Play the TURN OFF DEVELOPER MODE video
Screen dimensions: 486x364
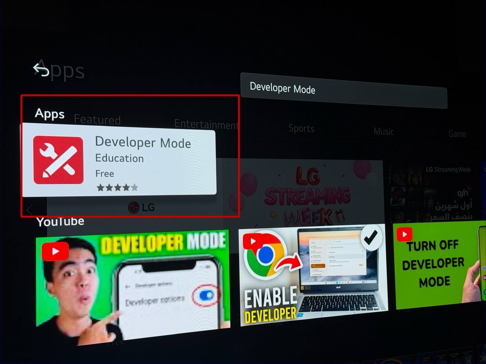pyautogui.click(x=440, y=265)
